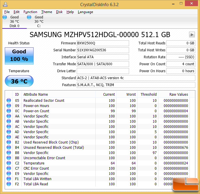
Task: Click raw value 000000000676
Action: point(176,147)
